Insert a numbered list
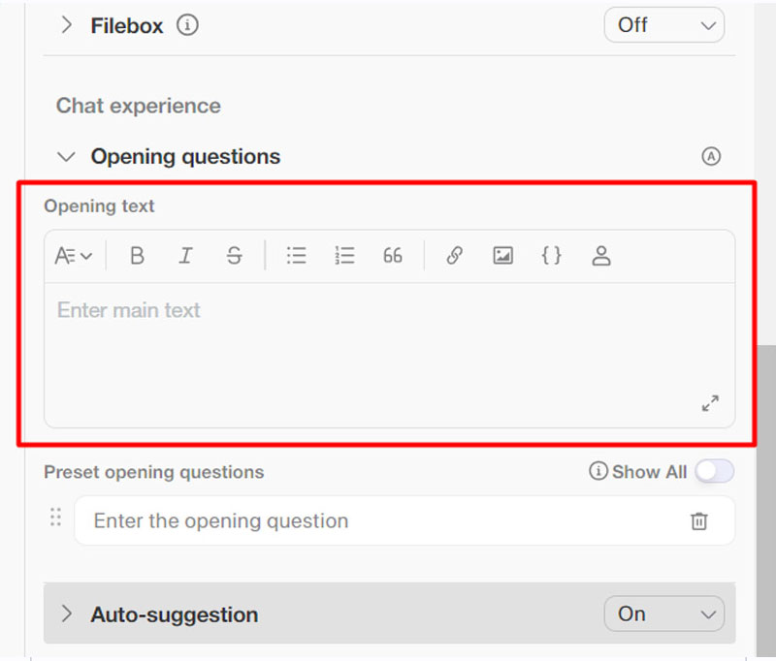776x661 pixels. (344, 256)
